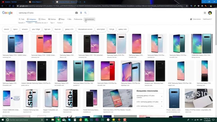217x122 pixels.
Task: Switch to the Todo search tab
Action: [x=22, y=19]
